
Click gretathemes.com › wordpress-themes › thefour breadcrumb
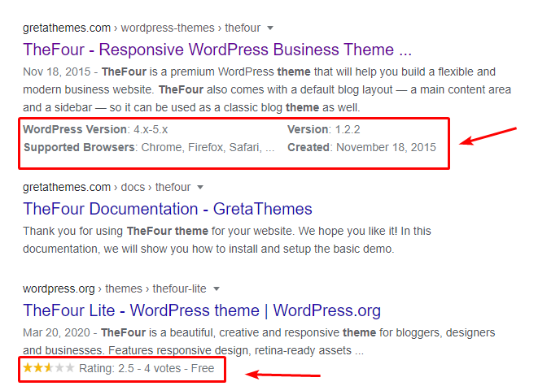(x=142, y=28)
